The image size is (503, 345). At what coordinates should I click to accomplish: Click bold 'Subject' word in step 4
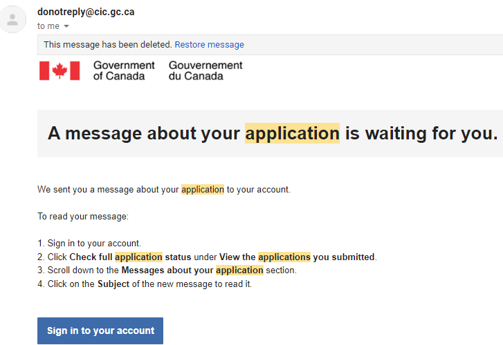pos(113,284)
